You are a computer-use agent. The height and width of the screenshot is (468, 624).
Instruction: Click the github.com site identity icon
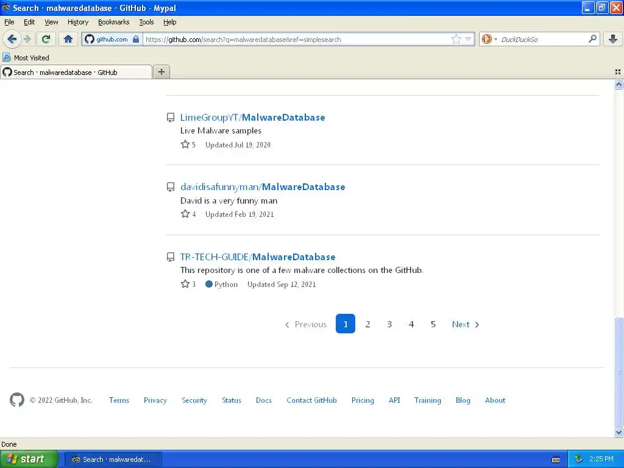pos(90,39)
